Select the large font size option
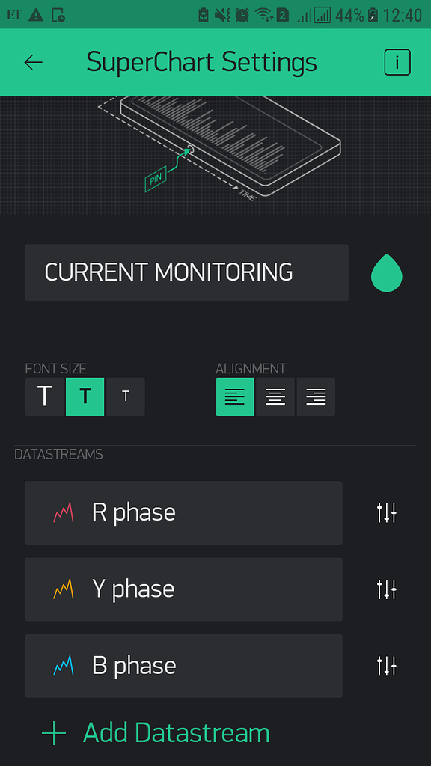The width and height of the screenshot is (431, 766). (44, 396)
